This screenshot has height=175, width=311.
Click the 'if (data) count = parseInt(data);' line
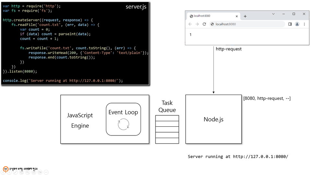[55, 34]
